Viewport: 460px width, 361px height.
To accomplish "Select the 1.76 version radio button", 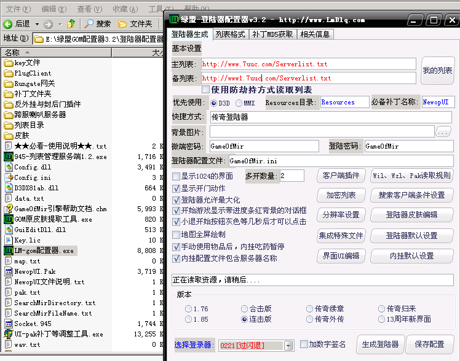I will 188,309.
